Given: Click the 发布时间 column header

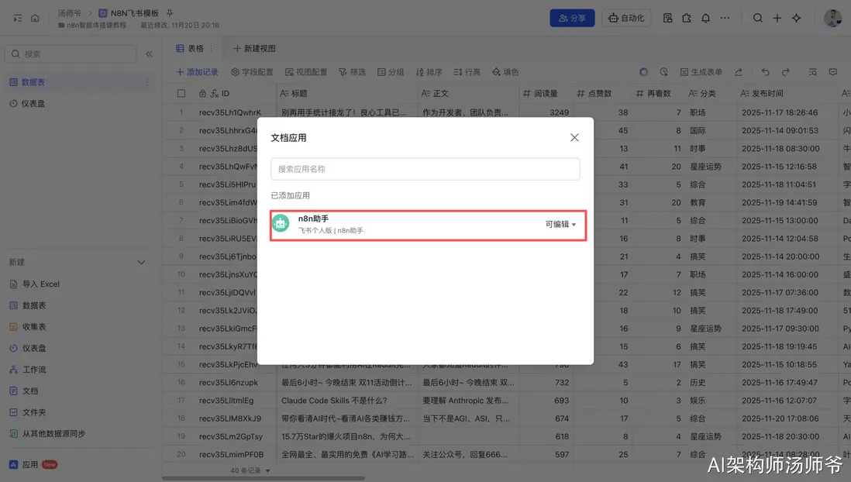Looking at the screenshot, I should tap(787, 93).
